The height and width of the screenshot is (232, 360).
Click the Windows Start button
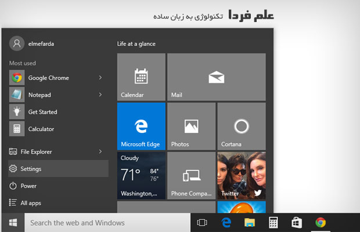[12, 222]
